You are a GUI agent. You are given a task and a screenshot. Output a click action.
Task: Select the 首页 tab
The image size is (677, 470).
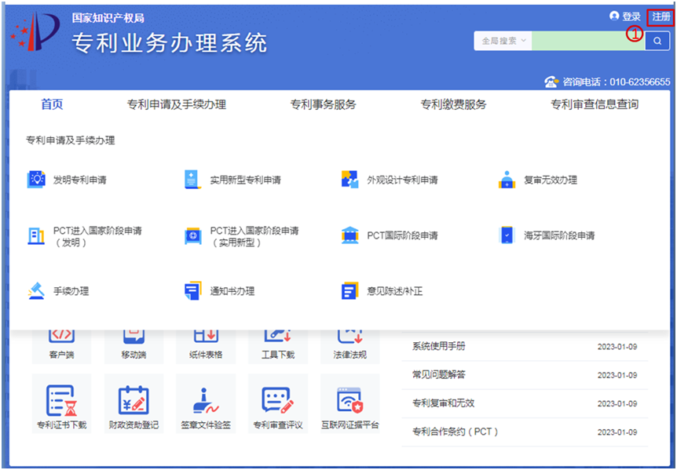tap(52, 104)
